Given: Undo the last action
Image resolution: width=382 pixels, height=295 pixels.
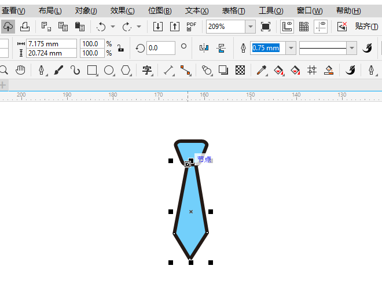Looking at the screenshot, I should [x=101, y=27].
